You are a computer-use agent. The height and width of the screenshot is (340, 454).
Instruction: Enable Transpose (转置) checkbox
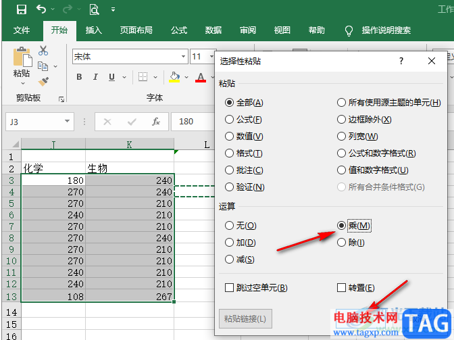tap(356, 287)
